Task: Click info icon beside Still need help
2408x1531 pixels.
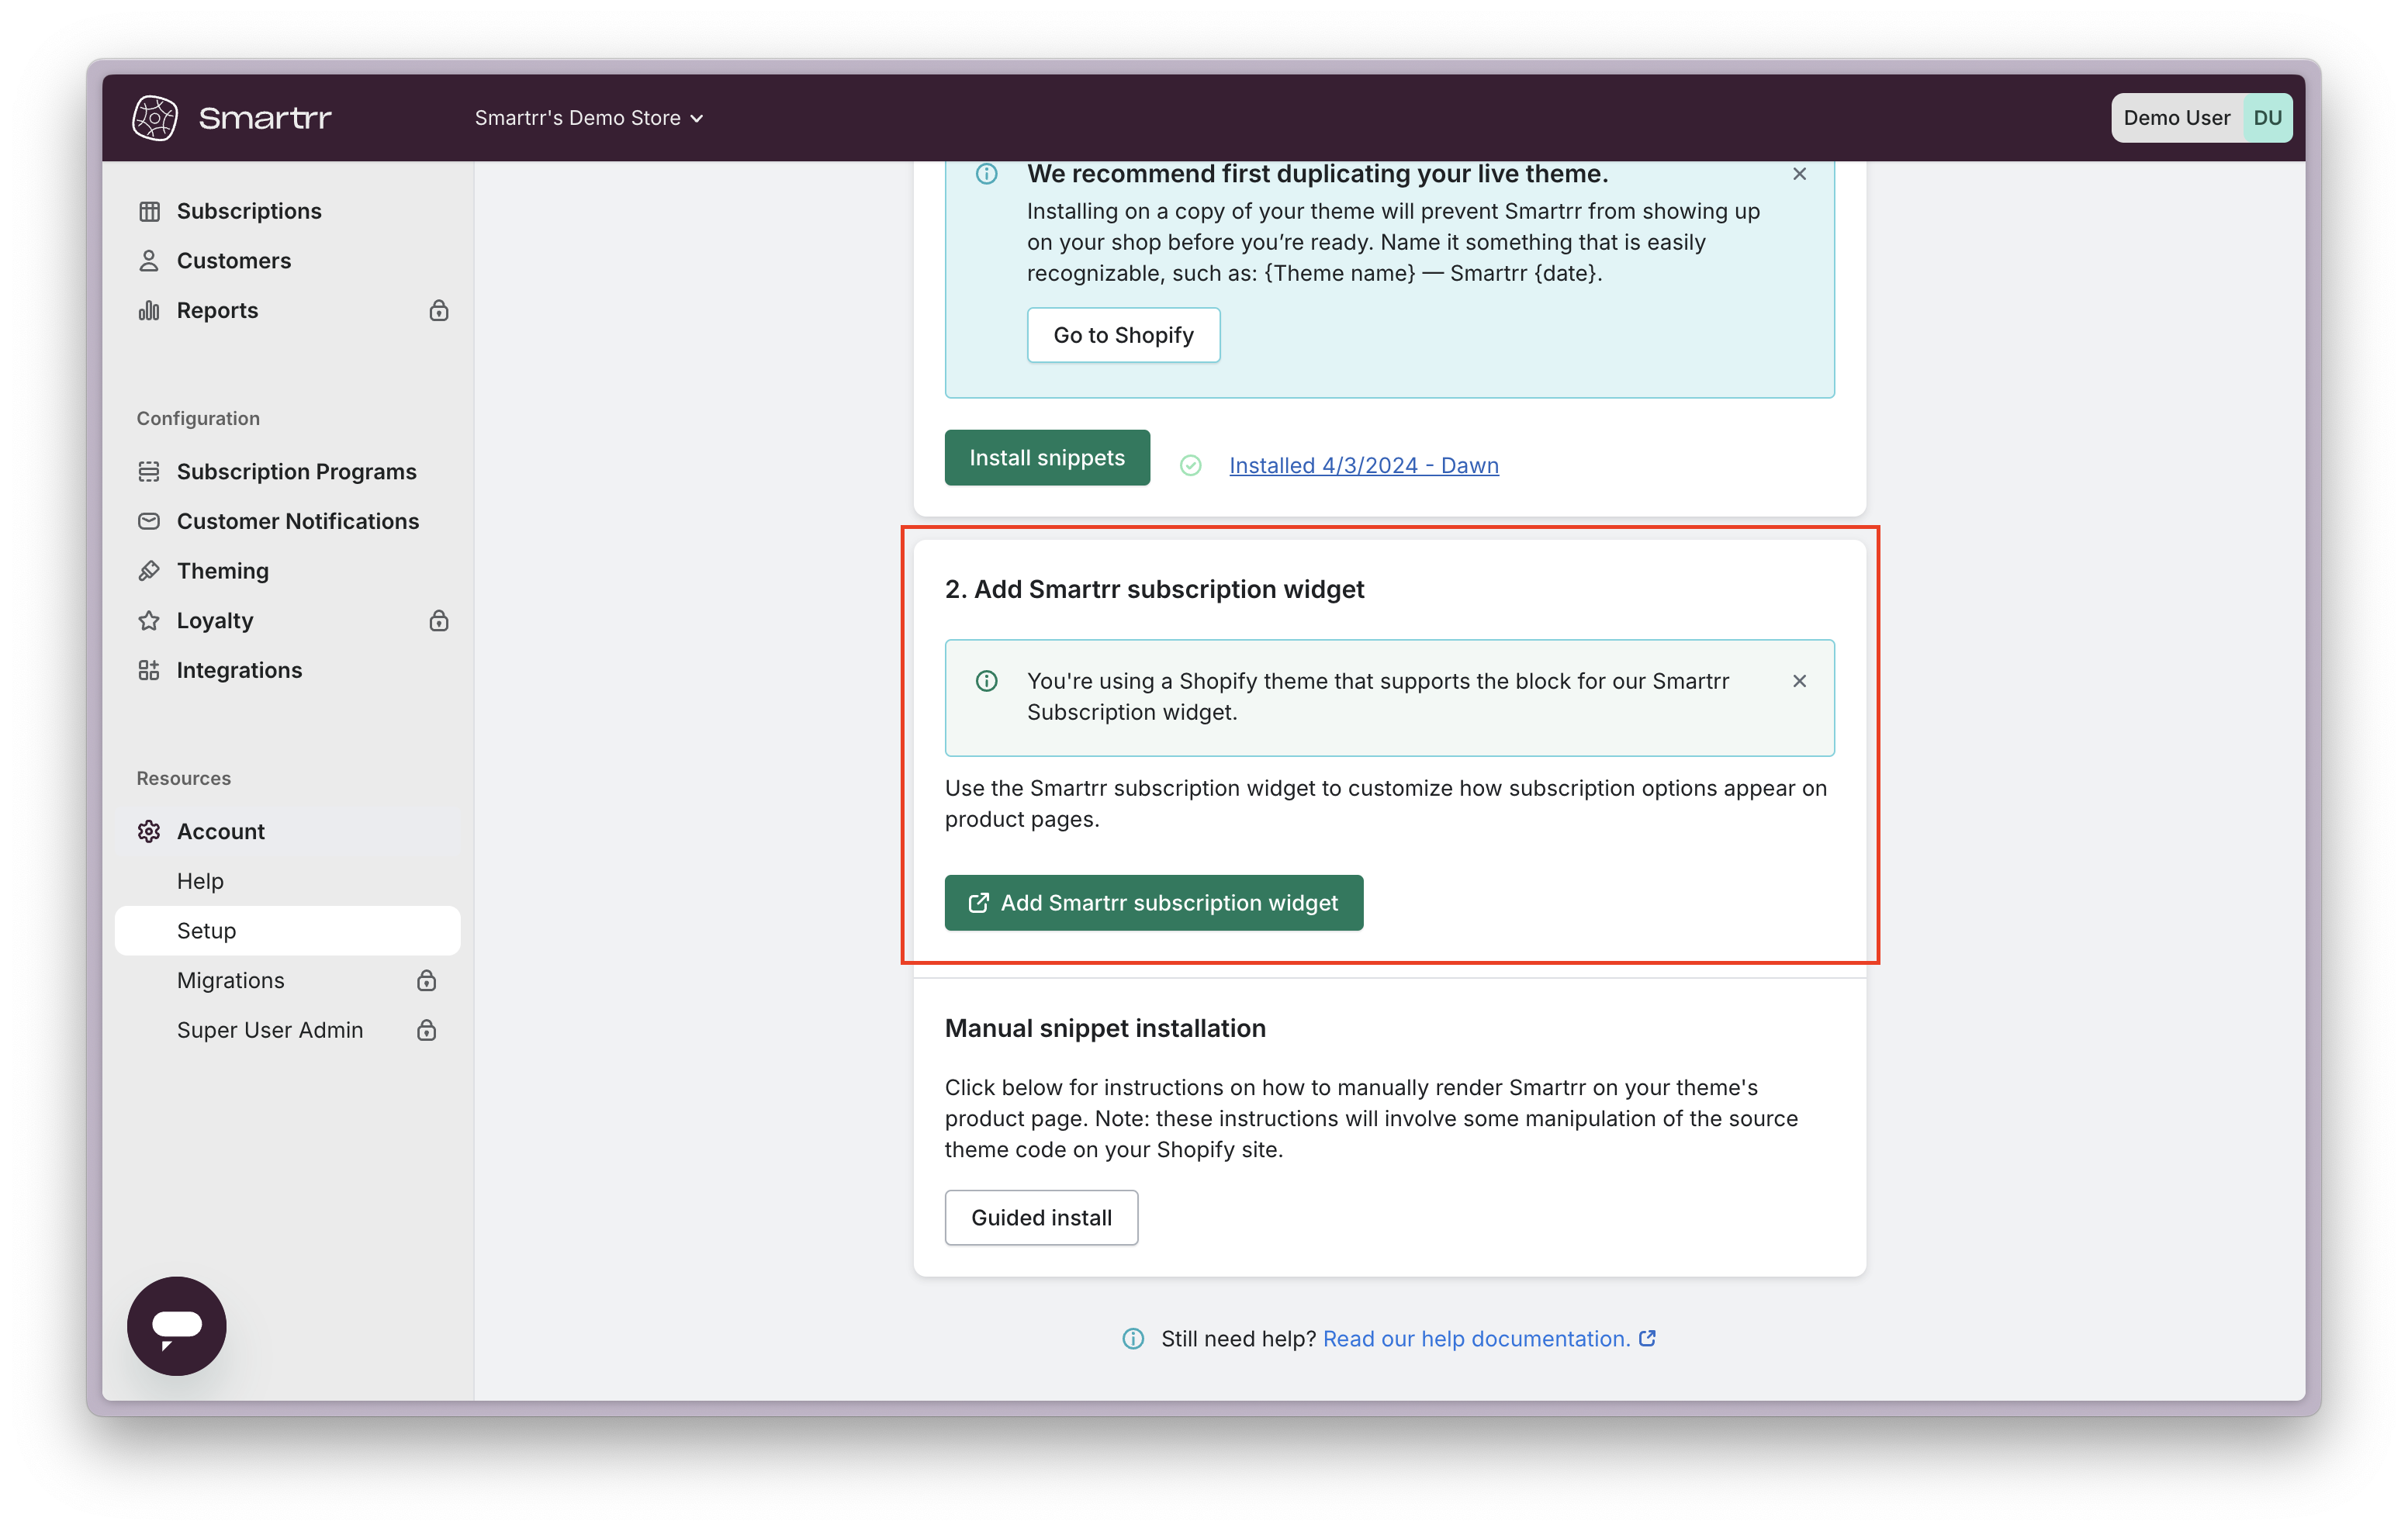Action: (1133, 1339)
